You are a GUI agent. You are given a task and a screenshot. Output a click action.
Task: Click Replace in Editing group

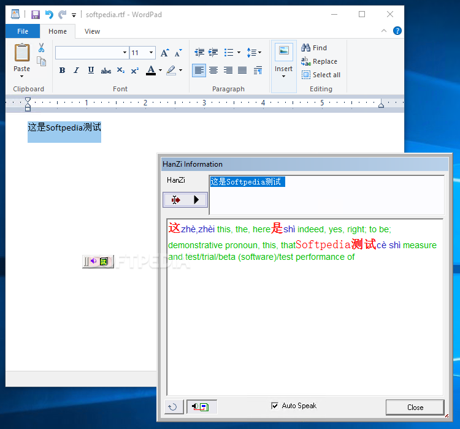pos(319,61)
